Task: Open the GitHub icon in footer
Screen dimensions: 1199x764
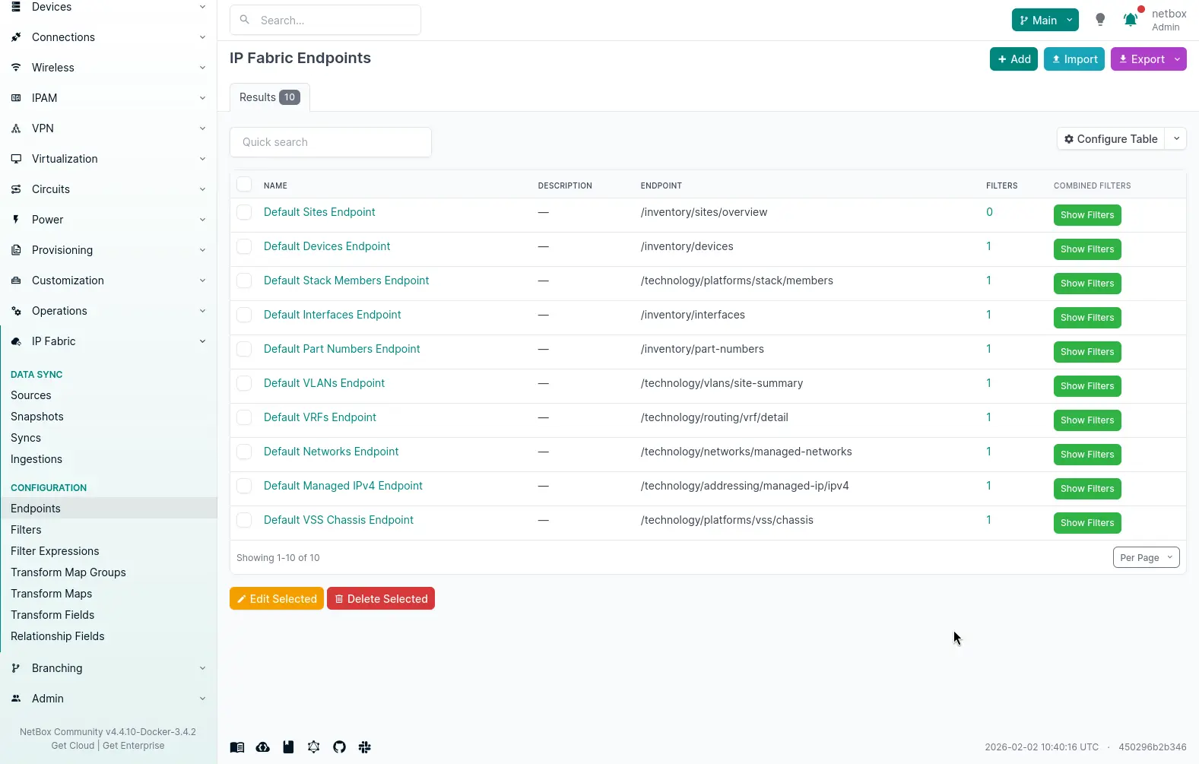Action: [339, 747]
